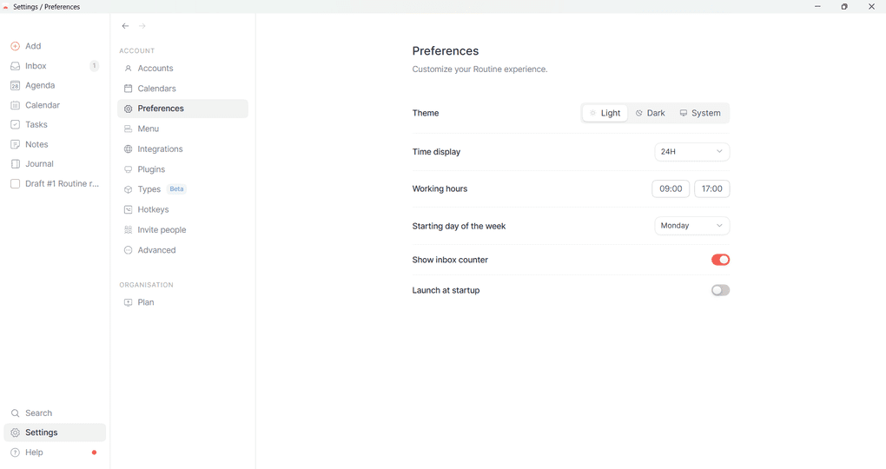
Task: Click the Integrations globe icon
Action: 129,149
